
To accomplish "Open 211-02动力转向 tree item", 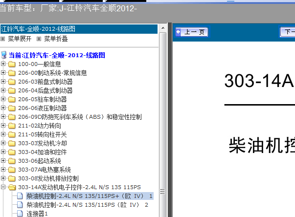I will click(x=40, y=126).
